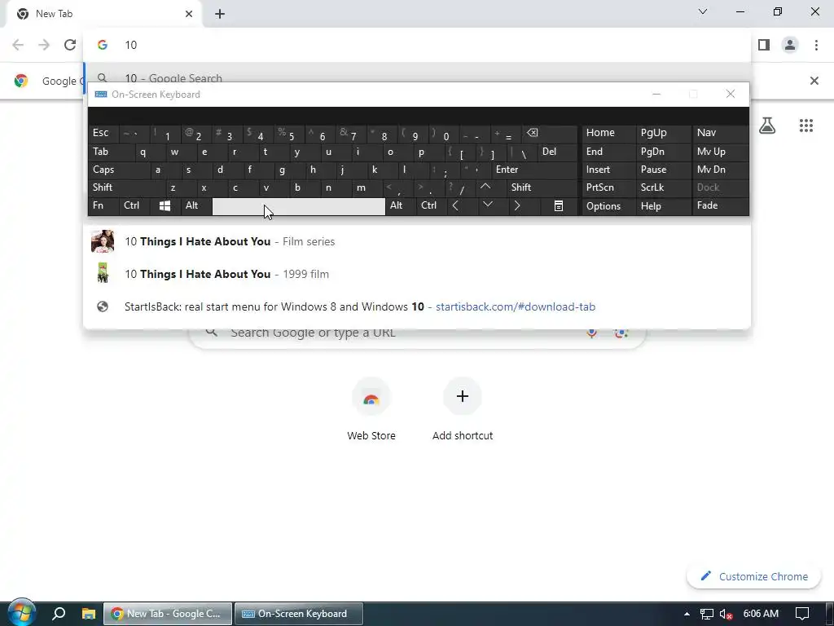Toggle the Fn key on On-Screen Keyboard
The image size is (834, 626).
click(x=103, y=205)
